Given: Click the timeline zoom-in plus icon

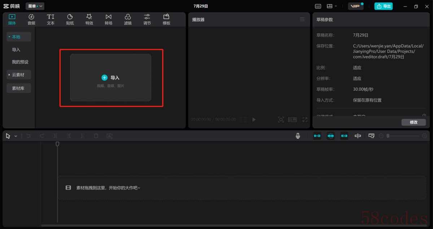Looking at the screenshot, I should click(x=424, y=136).
